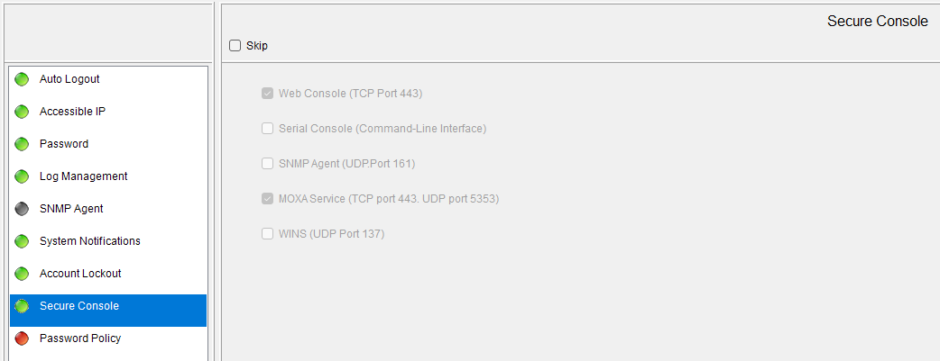Click the green status icon beside Password

(x=23, y=144)
